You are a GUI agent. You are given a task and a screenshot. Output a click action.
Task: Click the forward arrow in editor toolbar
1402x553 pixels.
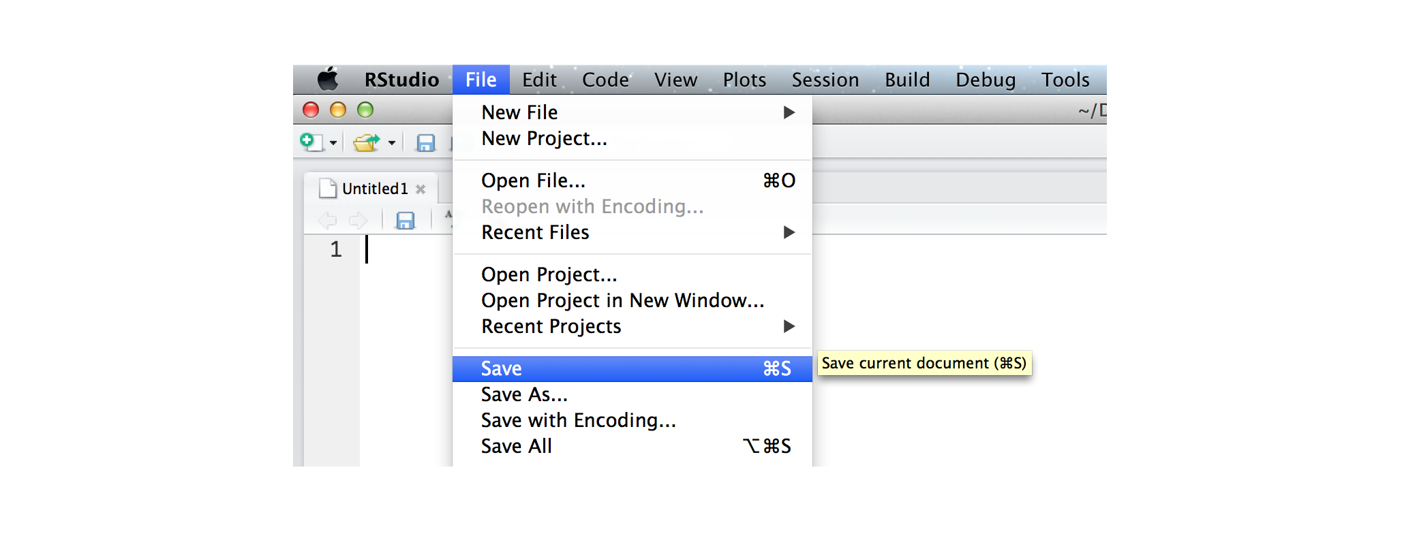coord(358,221)
